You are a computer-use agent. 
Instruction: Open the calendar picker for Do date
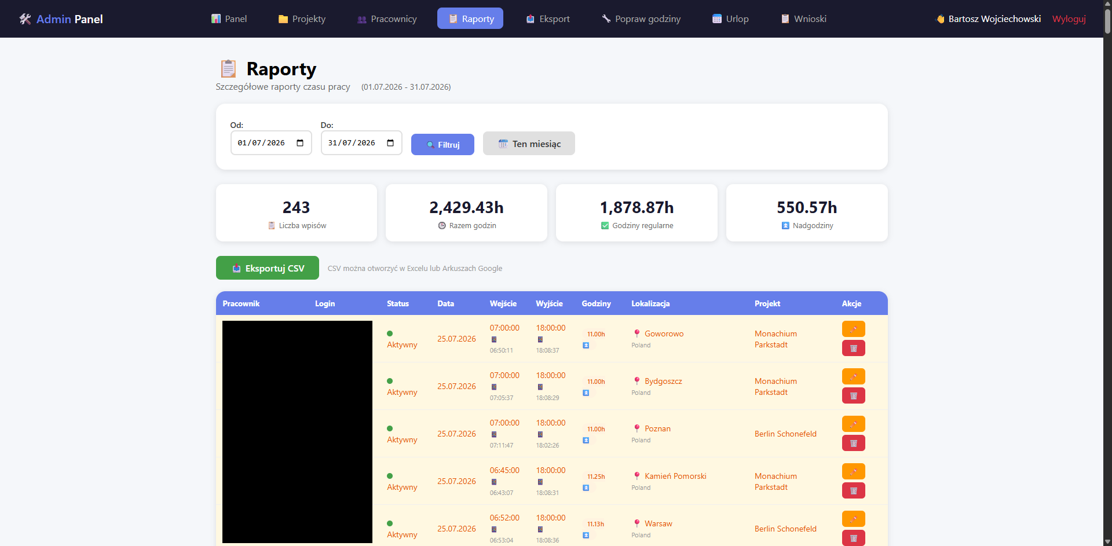pyautogui.click(x=390, y=143)
